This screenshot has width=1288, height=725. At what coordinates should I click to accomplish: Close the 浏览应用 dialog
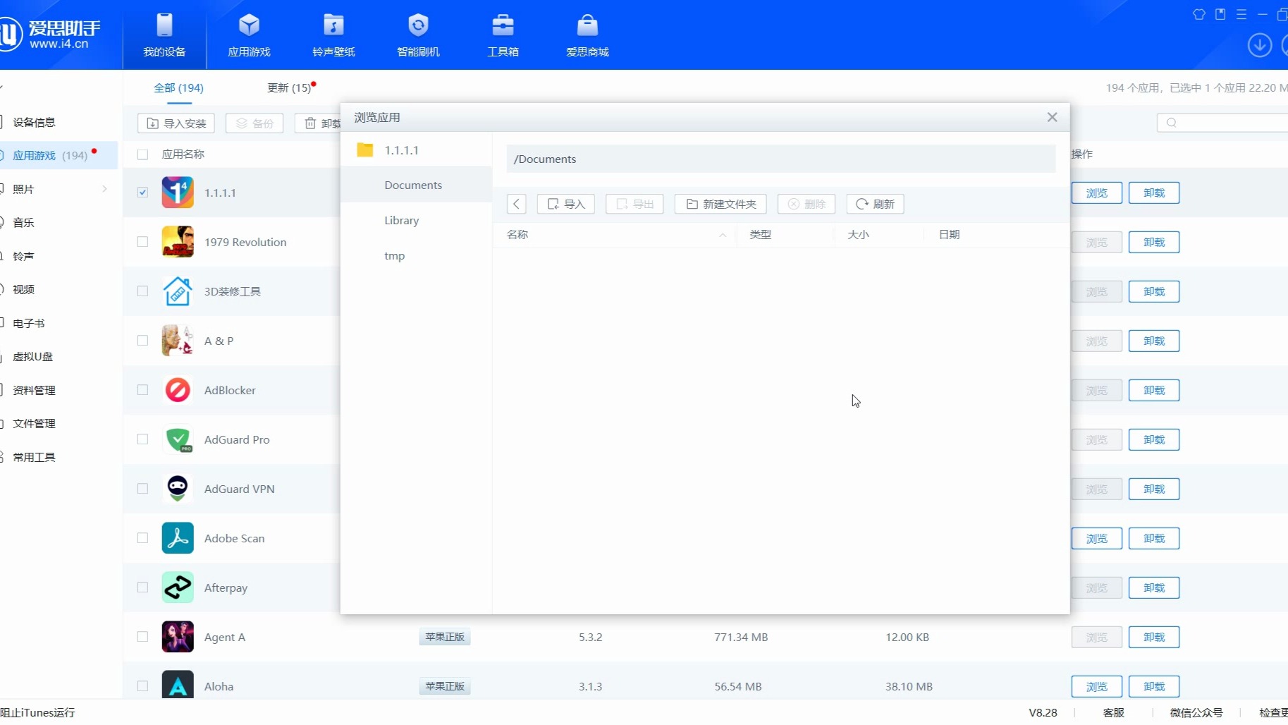click(1052, 117)
